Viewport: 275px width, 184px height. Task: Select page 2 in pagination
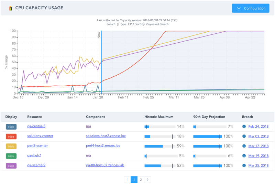(x=141, y=180)
